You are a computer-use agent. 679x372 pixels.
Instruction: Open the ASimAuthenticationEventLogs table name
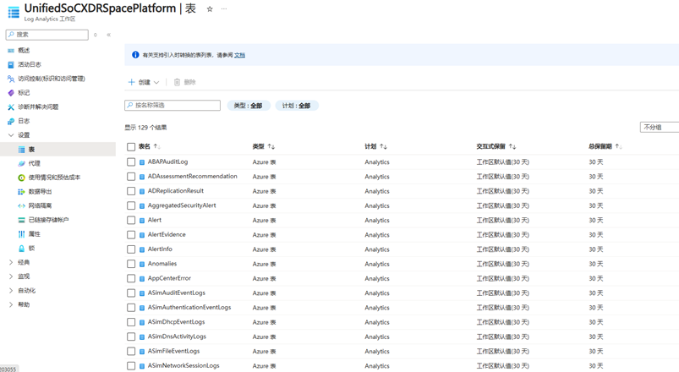click(x=189, y=308)
